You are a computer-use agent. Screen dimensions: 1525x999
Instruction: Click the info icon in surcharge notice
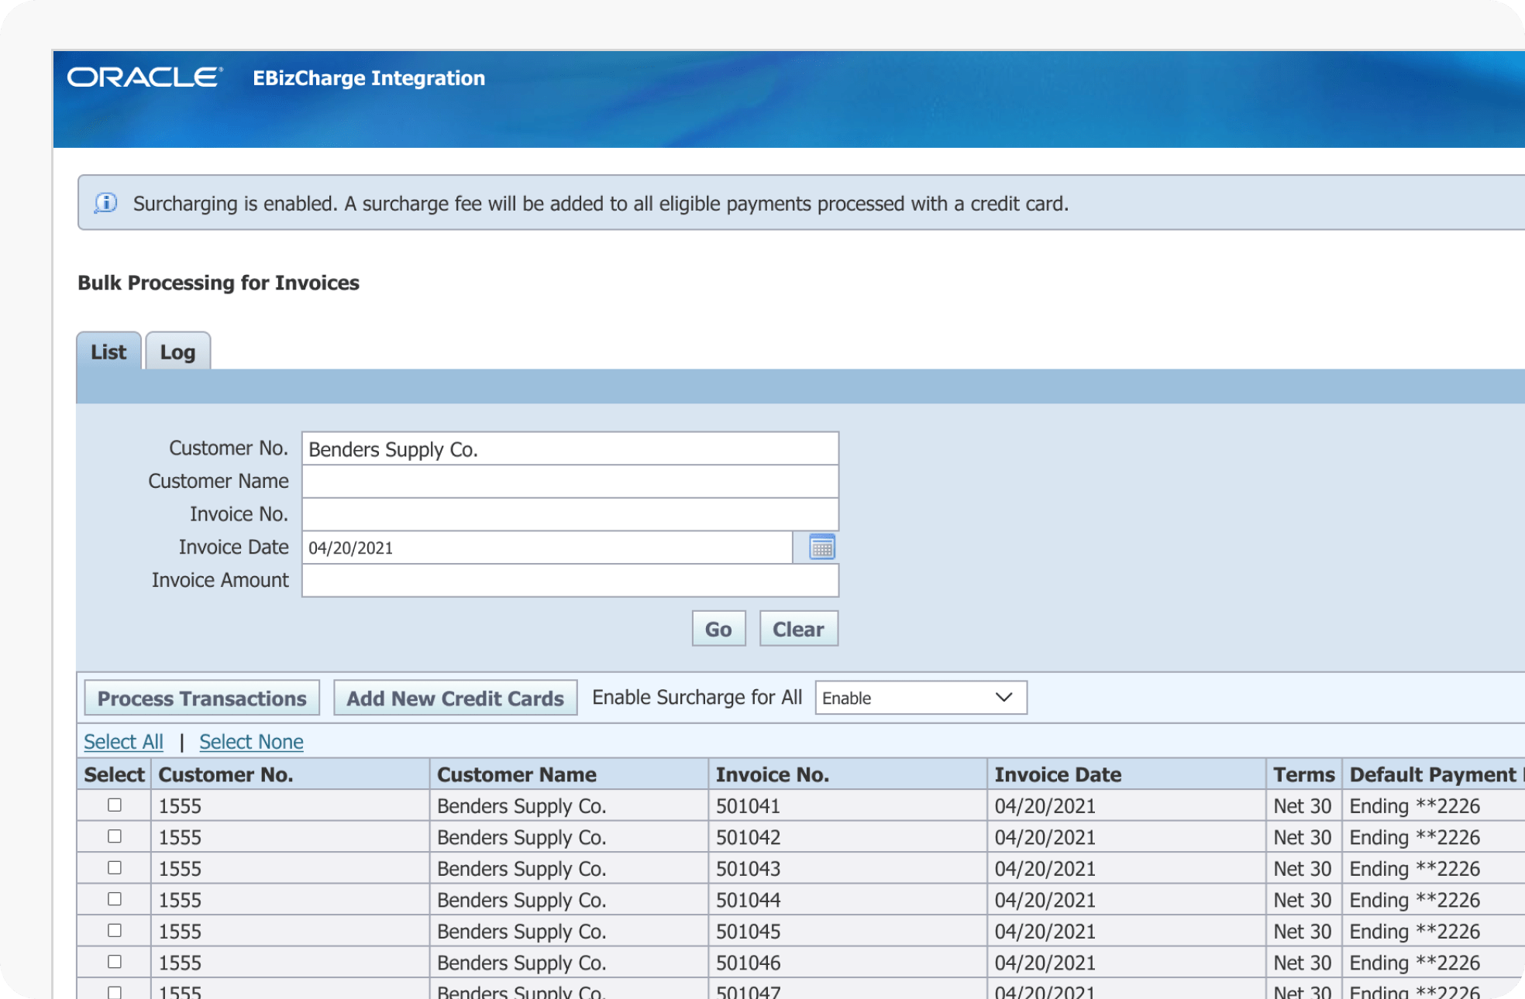(106, 203)
